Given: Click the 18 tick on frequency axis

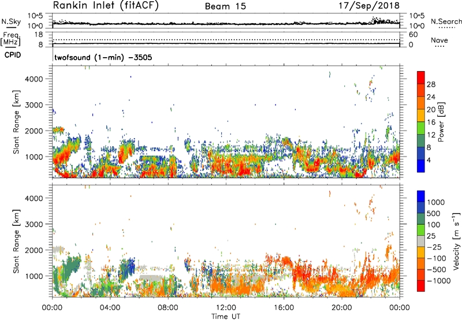Looking at the screenshot, I should 39,34.
